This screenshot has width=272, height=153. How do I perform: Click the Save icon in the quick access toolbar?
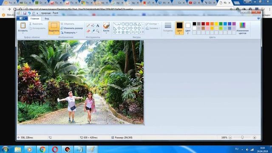point(25,13)
